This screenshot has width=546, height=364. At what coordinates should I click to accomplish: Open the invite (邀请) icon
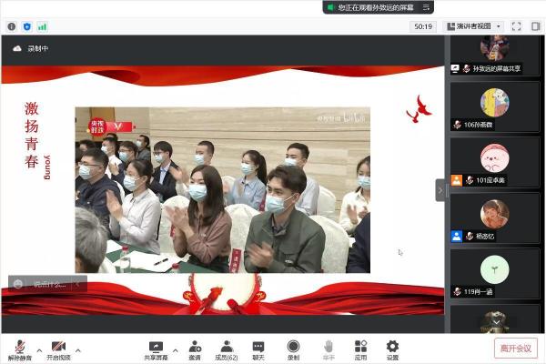coord(195,348)
